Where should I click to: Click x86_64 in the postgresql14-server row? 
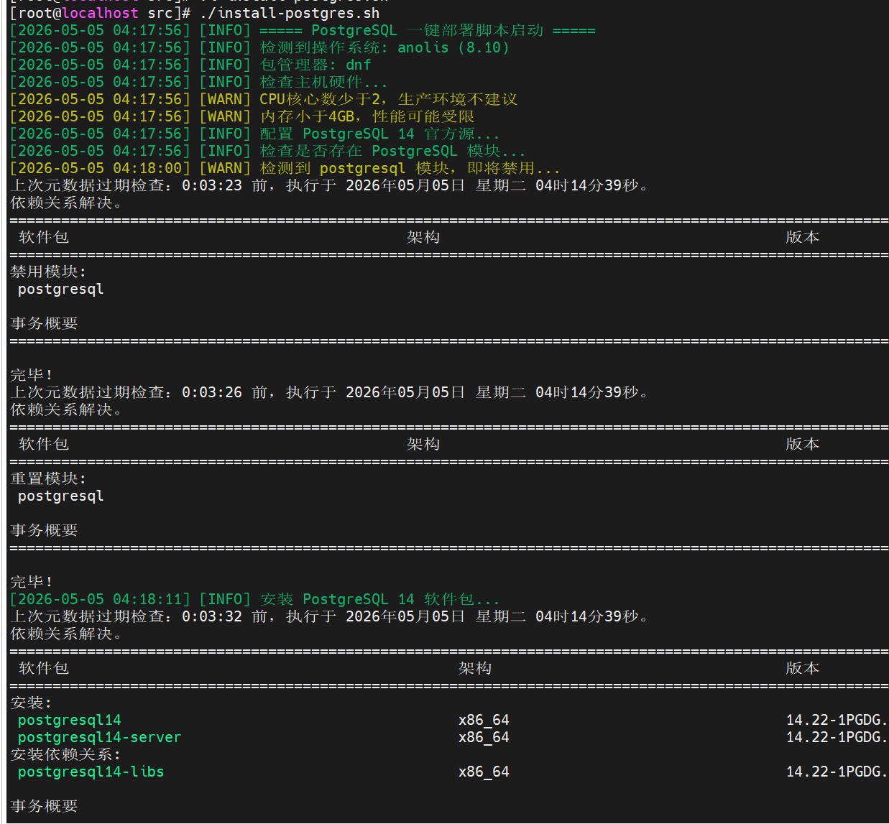pyautogui.click(x=484, y=737)
